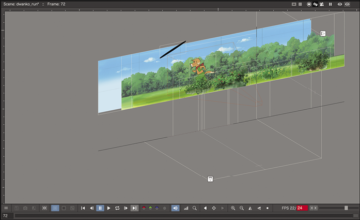Select the white background toggle
This screenshot has height=220, width=360.
tap(55, 208)
